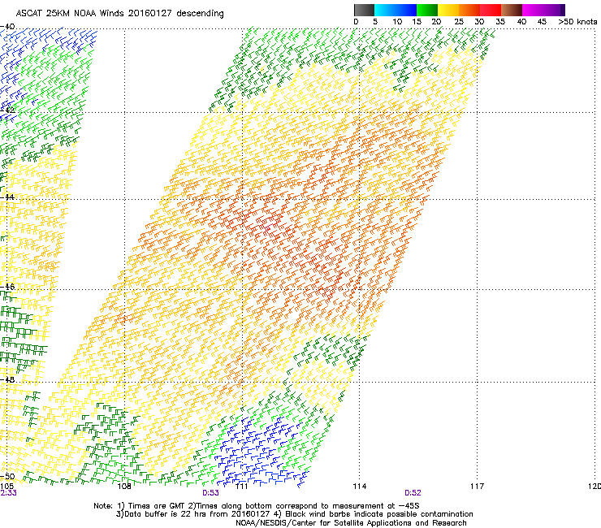
Task: Click the 111 longitude axis label
Action: point(241,487)
